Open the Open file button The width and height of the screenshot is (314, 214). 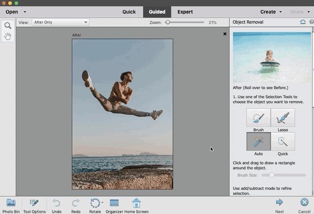tap(12, 12)
